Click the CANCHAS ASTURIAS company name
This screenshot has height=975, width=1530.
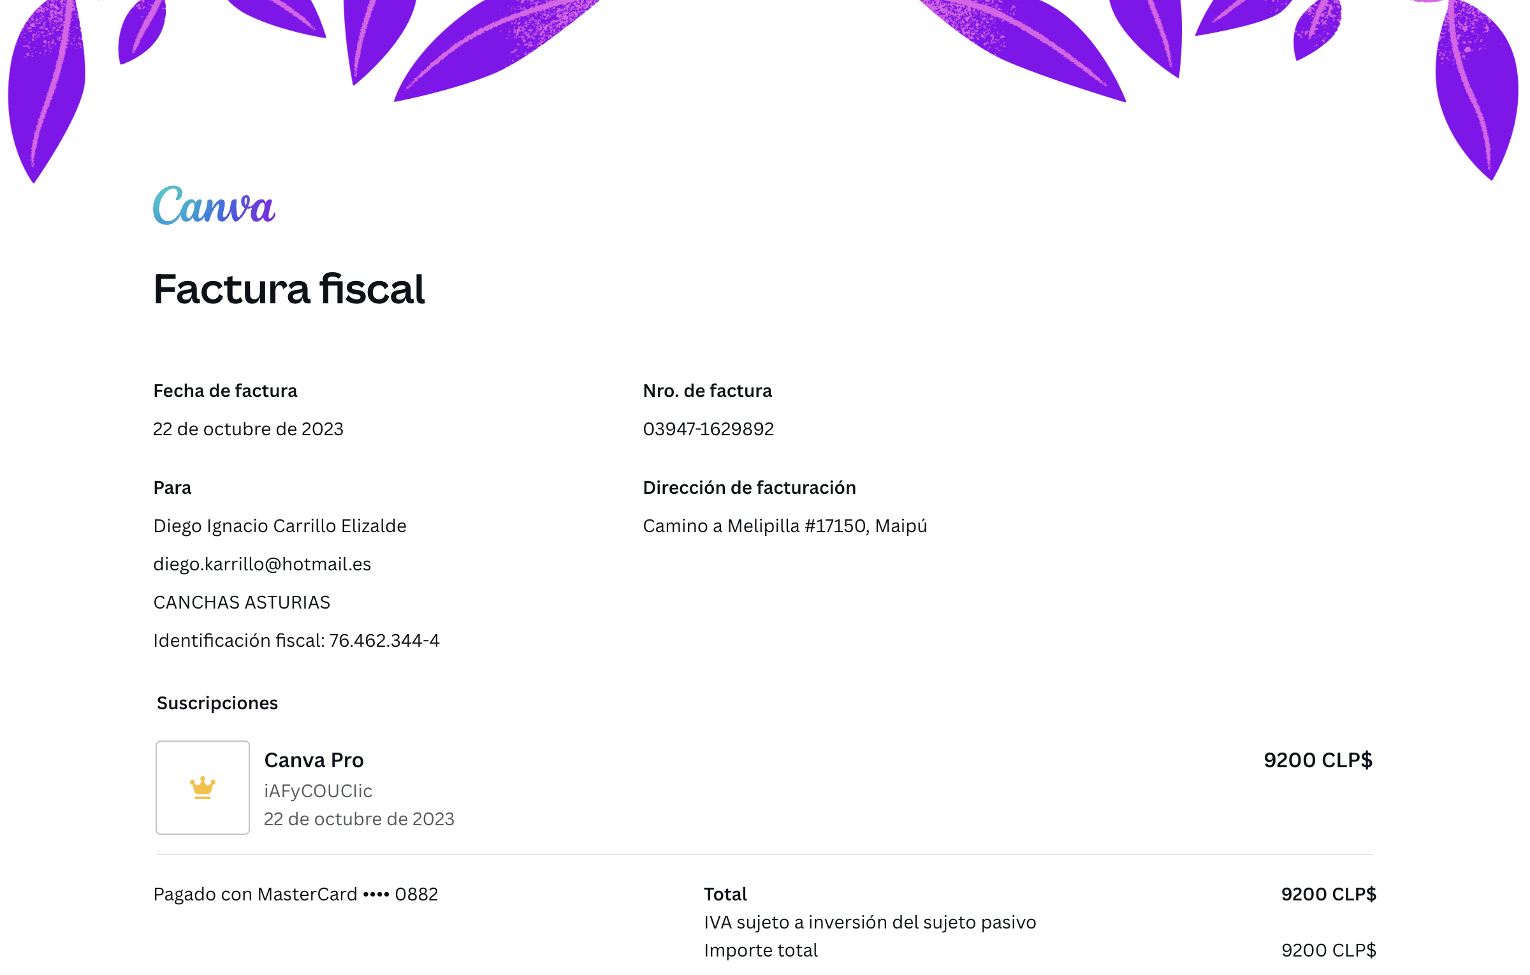point(242,602)
